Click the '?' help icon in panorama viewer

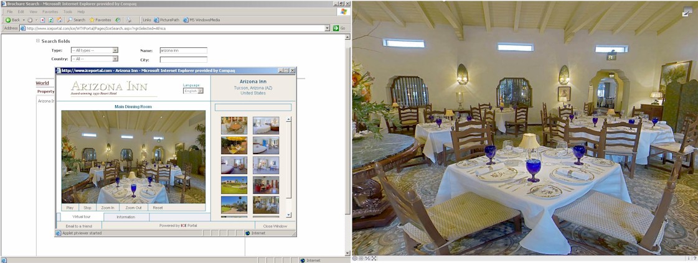pyautogui.click(x=694, y=258)
